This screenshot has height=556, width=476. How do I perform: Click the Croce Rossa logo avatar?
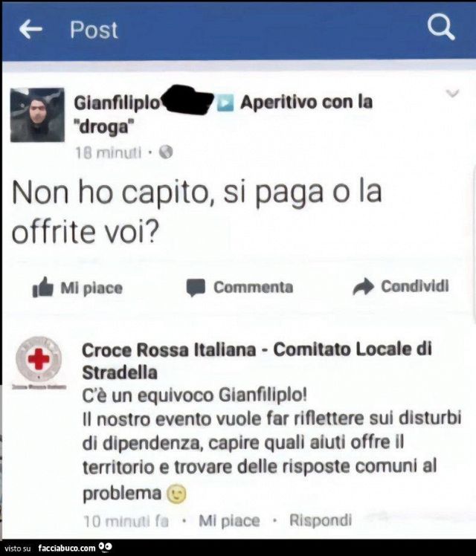click(x=39, y=361)
